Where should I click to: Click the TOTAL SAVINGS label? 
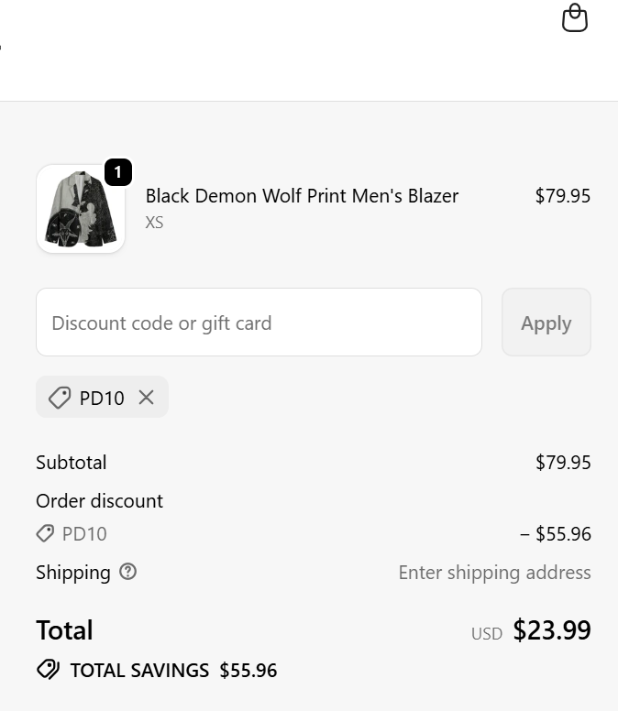[139, 671]
